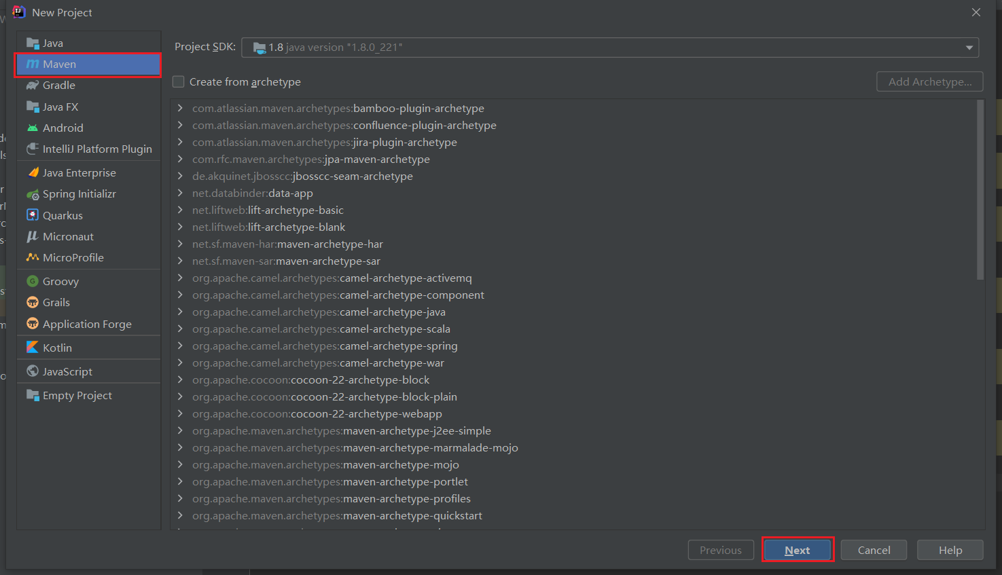The width and height of the screenshot is (1002, 575).
Task: Select maven-archetype-profiles row
Action: click(x=573, y=498)
